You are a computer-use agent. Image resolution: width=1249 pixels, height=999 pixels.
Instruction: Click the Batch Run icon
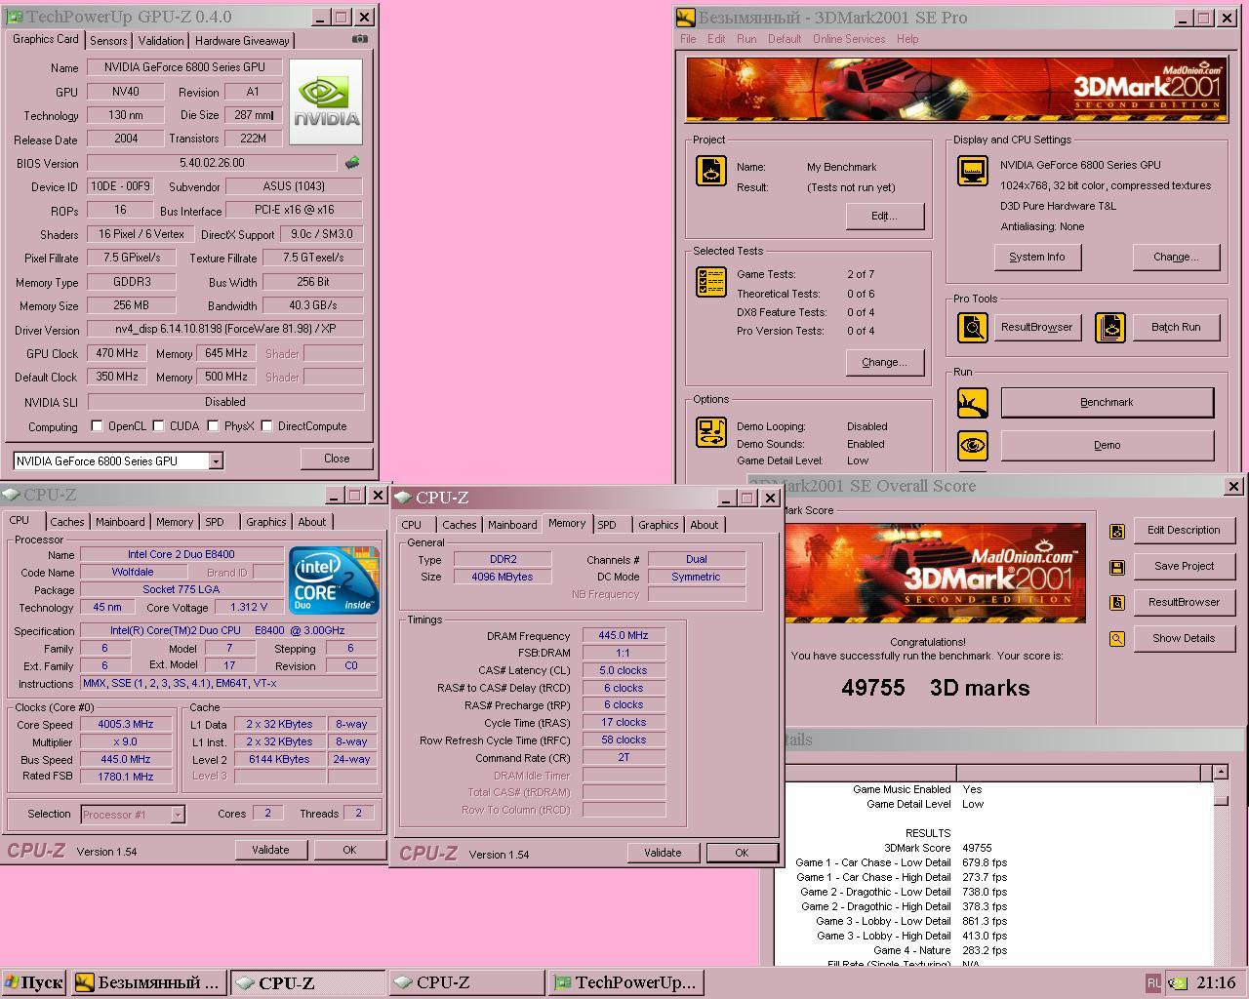[x=1109, y=327]
